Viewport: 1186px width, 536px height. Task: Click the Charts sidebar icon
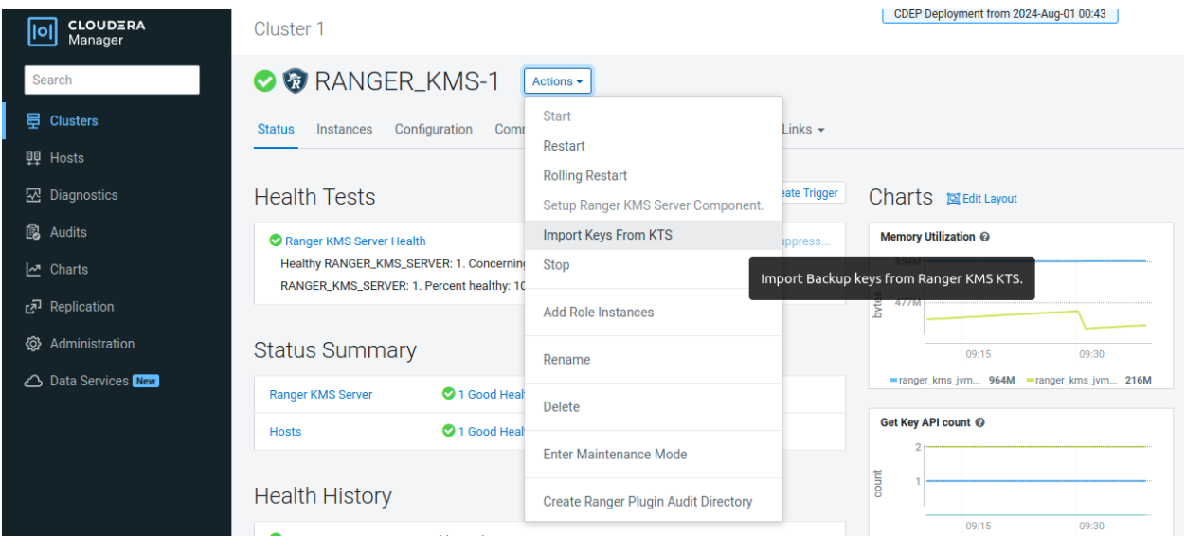(x=33, y=270)
